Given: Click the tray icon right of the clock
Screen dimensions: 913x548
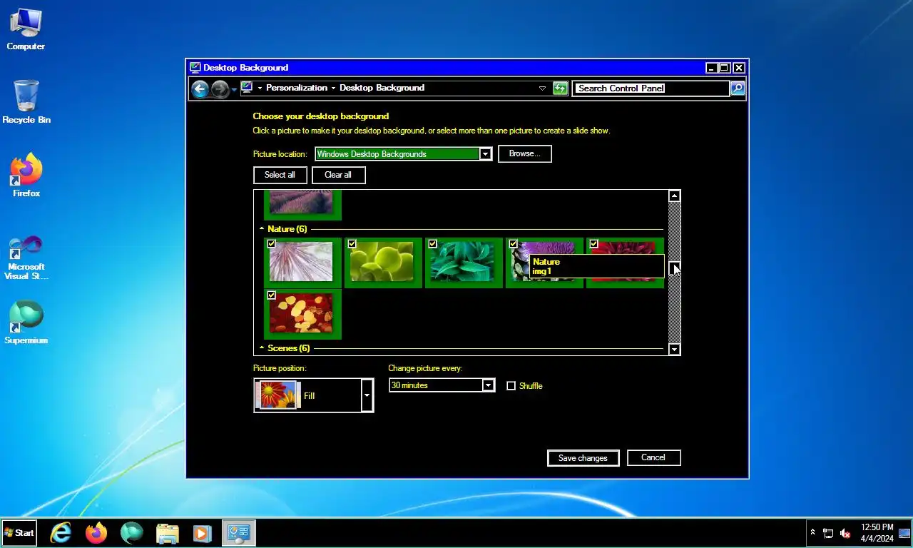Looking at the screenshot, I should [904, 533].
